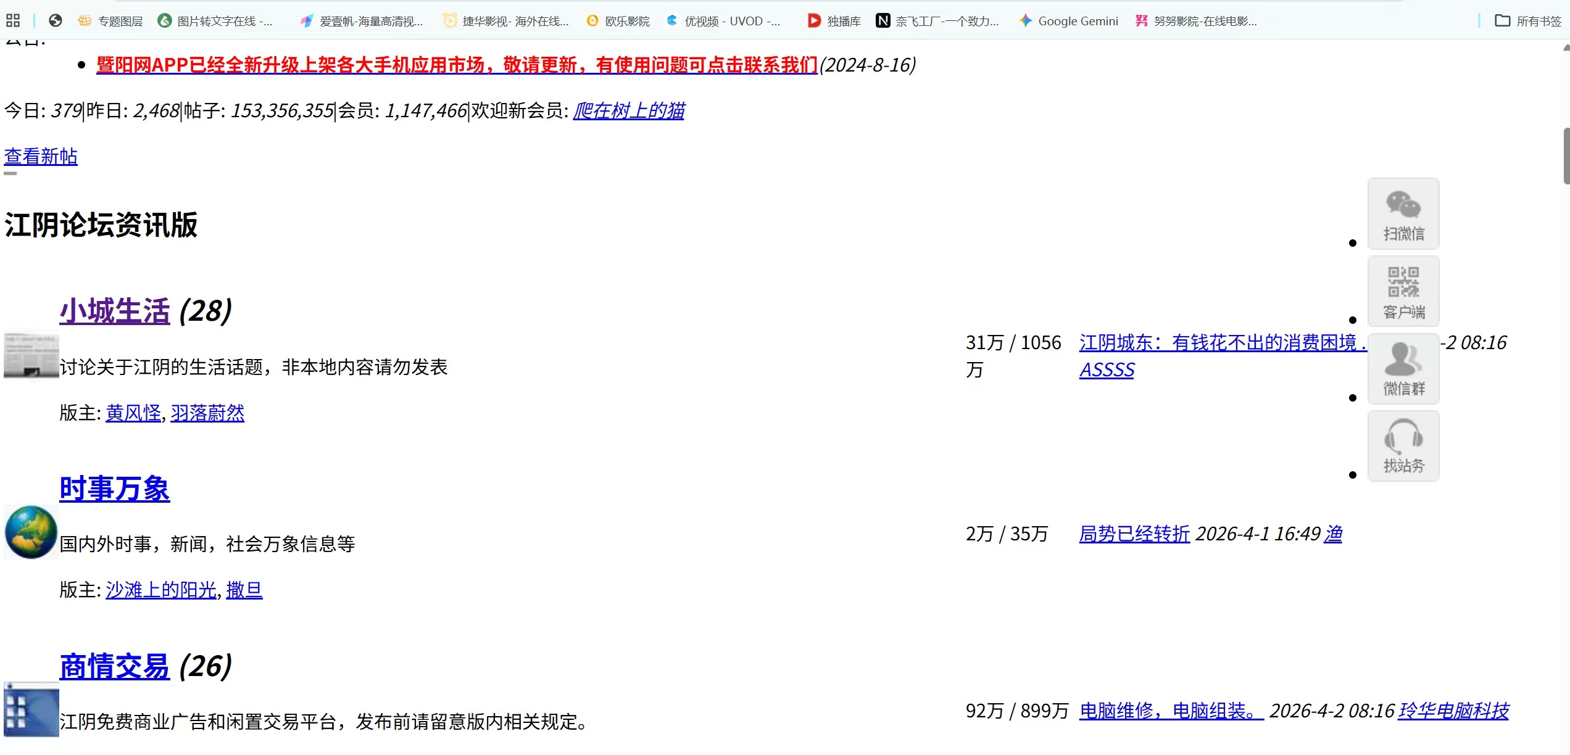1570x755 pixels.
Task: Open the 欧乐影院 bookmark
Action: click(x=618, y=21)
